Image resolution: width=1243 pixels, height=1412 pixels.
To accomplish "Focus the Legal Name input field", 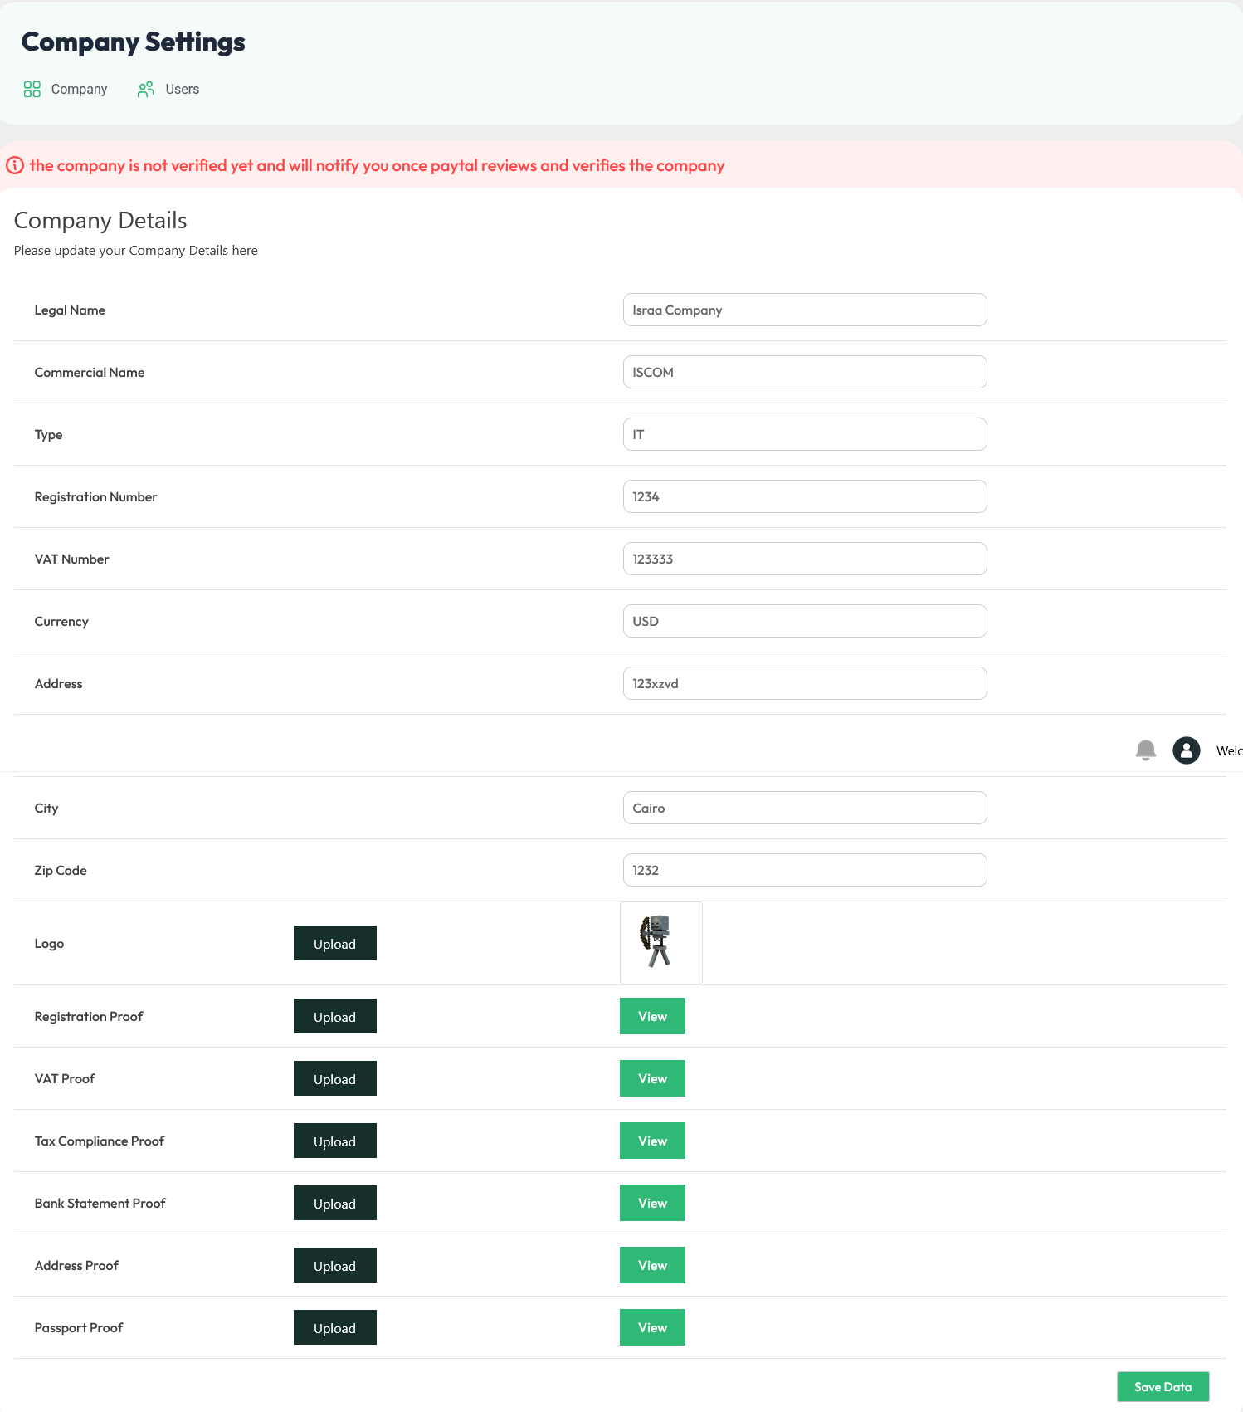I will (x=804, y=310).
